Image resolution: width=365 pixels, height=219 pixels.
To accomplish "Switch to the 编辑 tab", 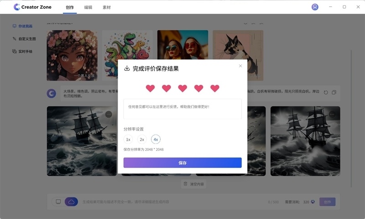I will [x=88, y=7].
